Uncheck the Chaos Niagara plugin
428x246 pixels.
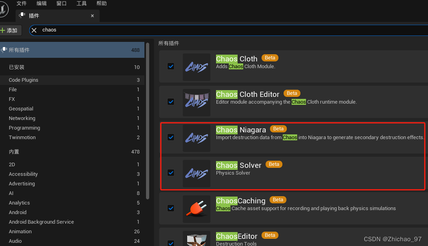click(x=171, y=137)
